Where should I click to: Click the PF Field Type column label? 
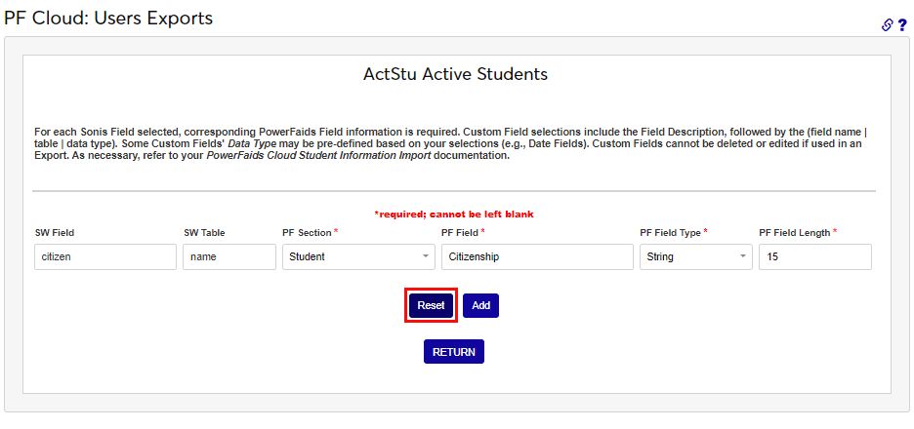point(670,233)
